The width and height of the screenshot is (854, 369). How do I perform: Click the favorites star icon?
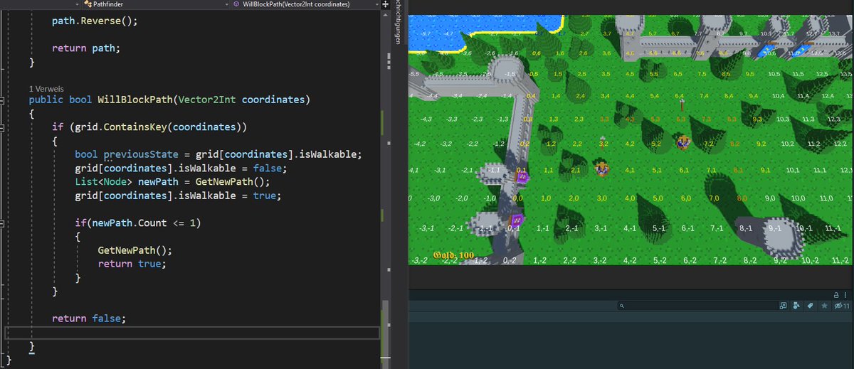pyautogui.click(x=824, y=306)
